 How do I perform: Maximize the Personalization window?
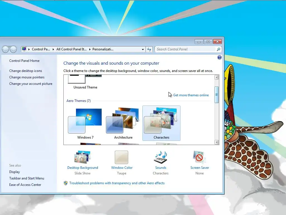pyautogui.click(x=208, y=42)
